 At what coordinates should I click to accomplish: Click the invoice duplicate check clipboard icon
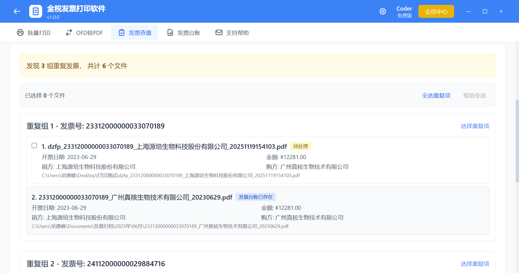point(122,33)
